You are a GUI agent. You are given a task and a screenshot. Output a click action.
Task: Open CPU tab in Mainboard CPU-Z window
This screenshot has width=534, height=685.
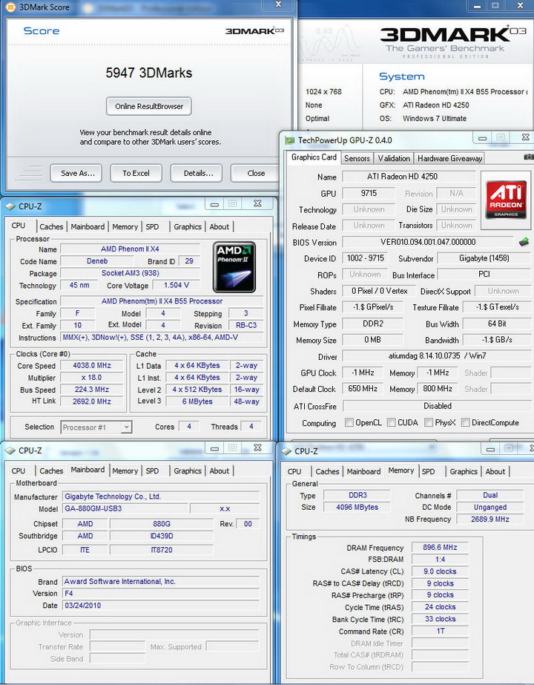19,471
